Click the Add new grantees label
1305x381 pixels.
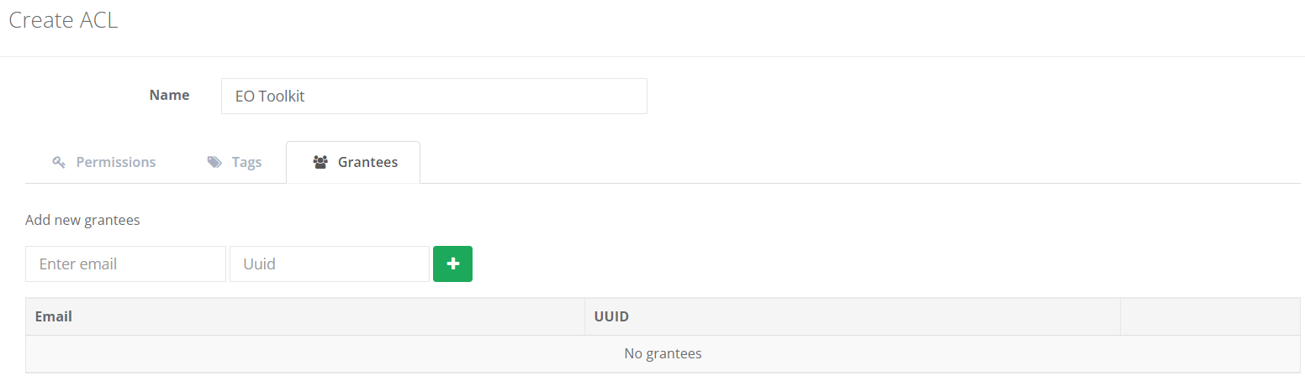coord(82,220)
